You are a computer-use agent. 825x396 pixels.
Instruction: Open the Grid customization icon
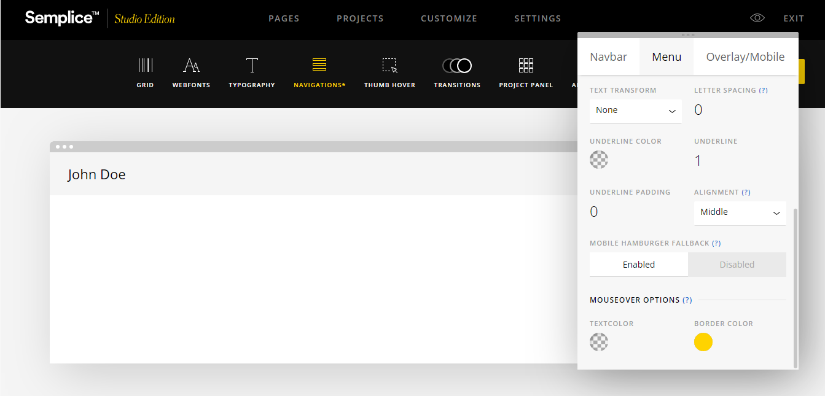tap(145, 66)
